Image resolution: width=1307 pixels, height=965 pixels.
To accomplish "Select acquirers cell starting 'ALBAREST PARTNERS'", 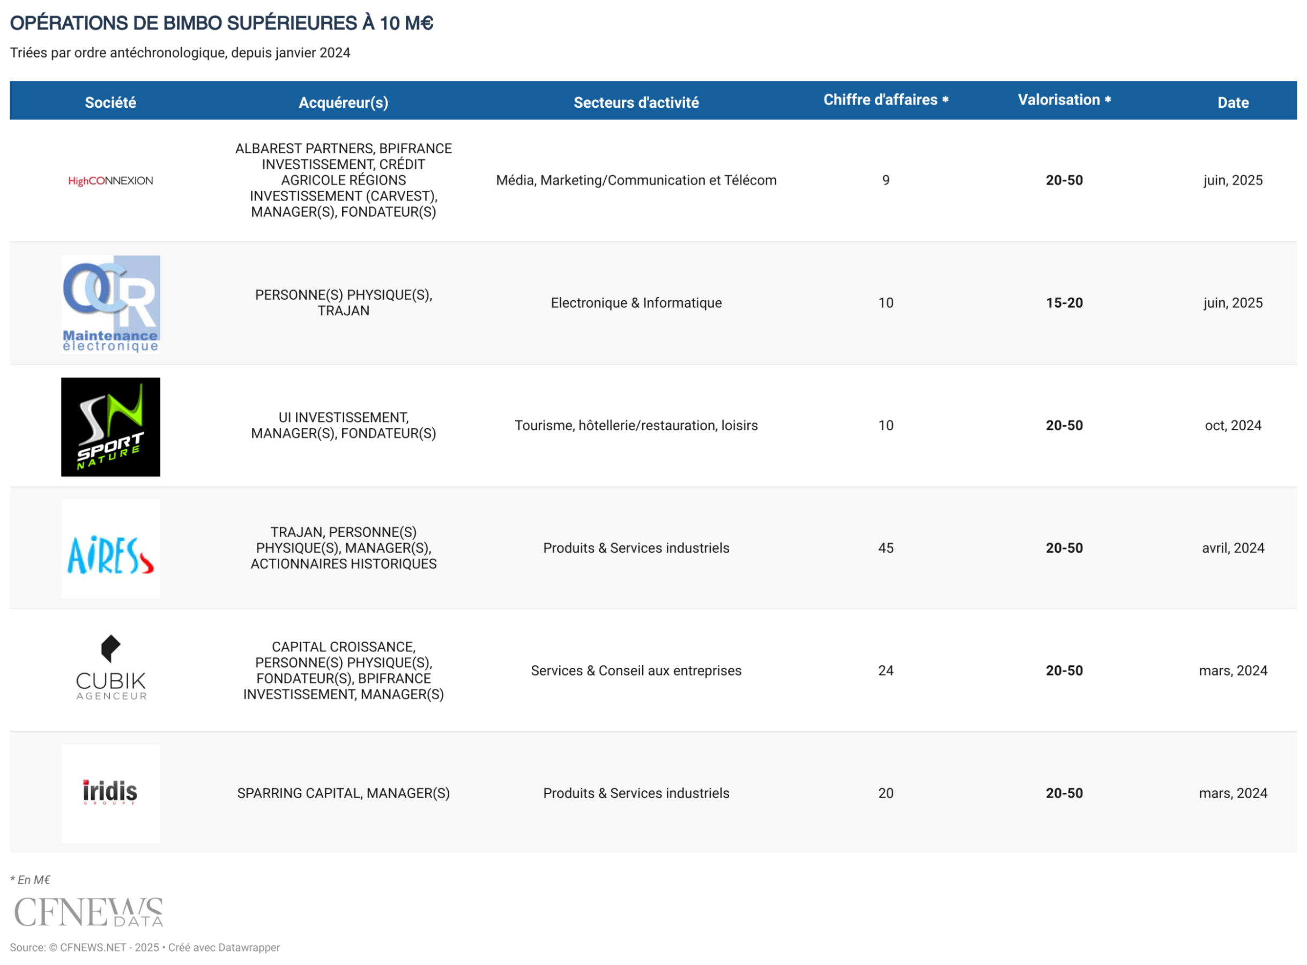I will point(344,181).
